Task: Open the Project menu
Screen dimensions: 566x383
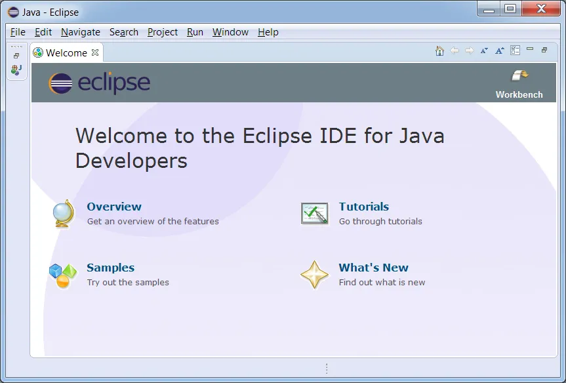Action: click(163, 32)
